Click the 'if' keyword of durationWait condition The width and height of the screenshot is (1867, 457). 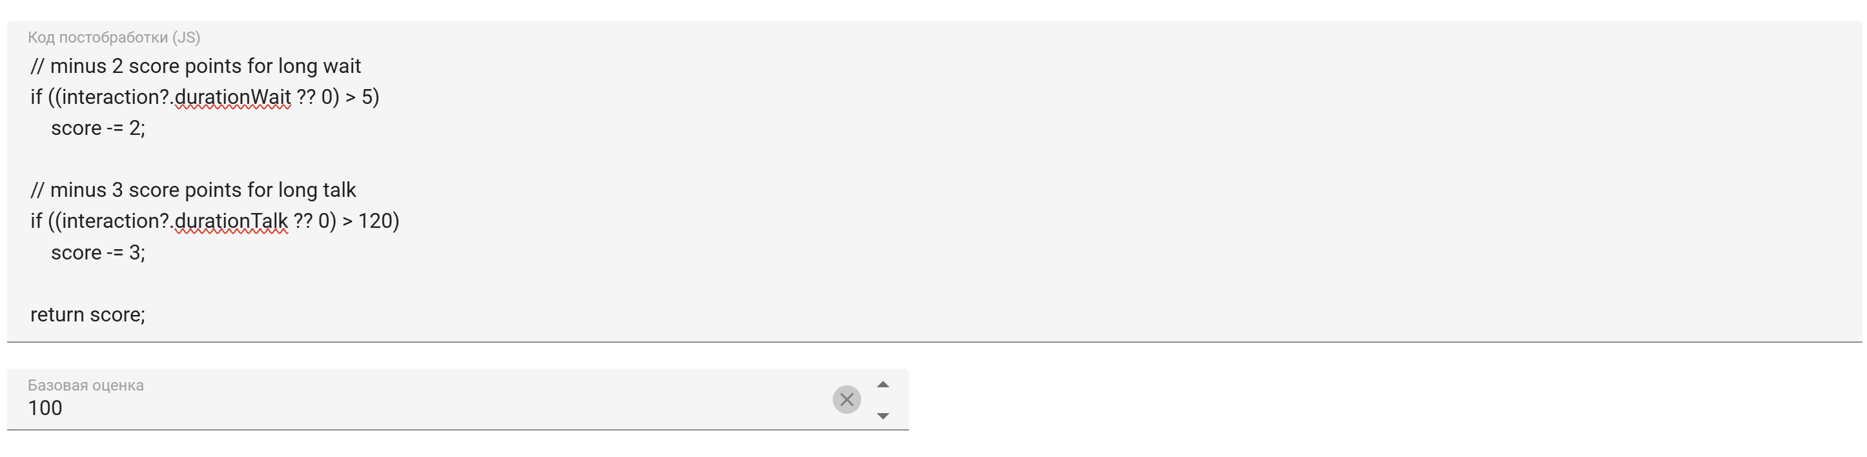click(x=36, y=97)
